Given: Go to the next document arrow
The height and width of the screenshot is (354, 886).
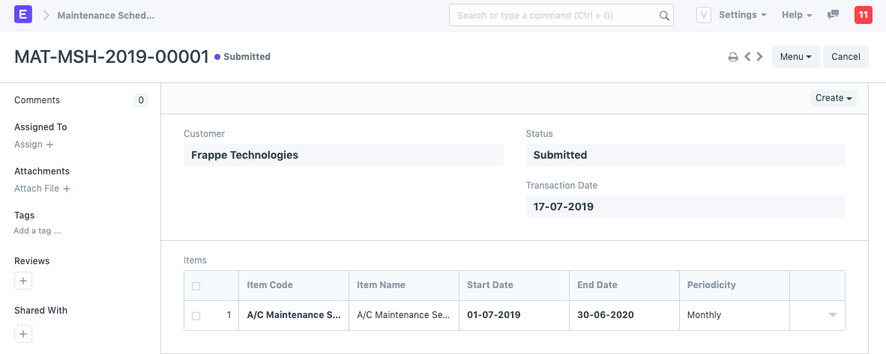Looking at the screenshot, I should click(760, 56).
